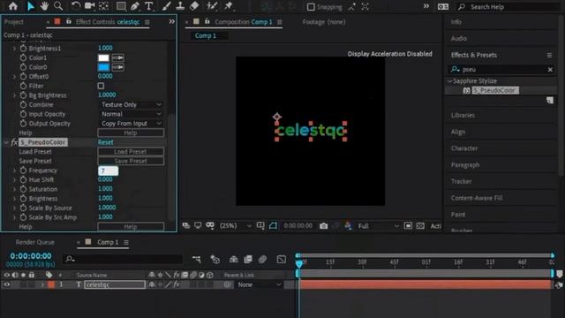Click Load Preset button
The height and width of the screenshot is (318, 565).
(x=131, y=151)
